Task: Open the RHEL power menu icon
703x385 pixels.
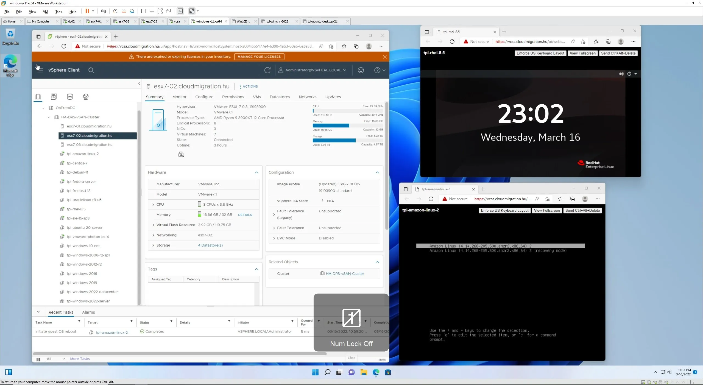Action: [629, 74]
